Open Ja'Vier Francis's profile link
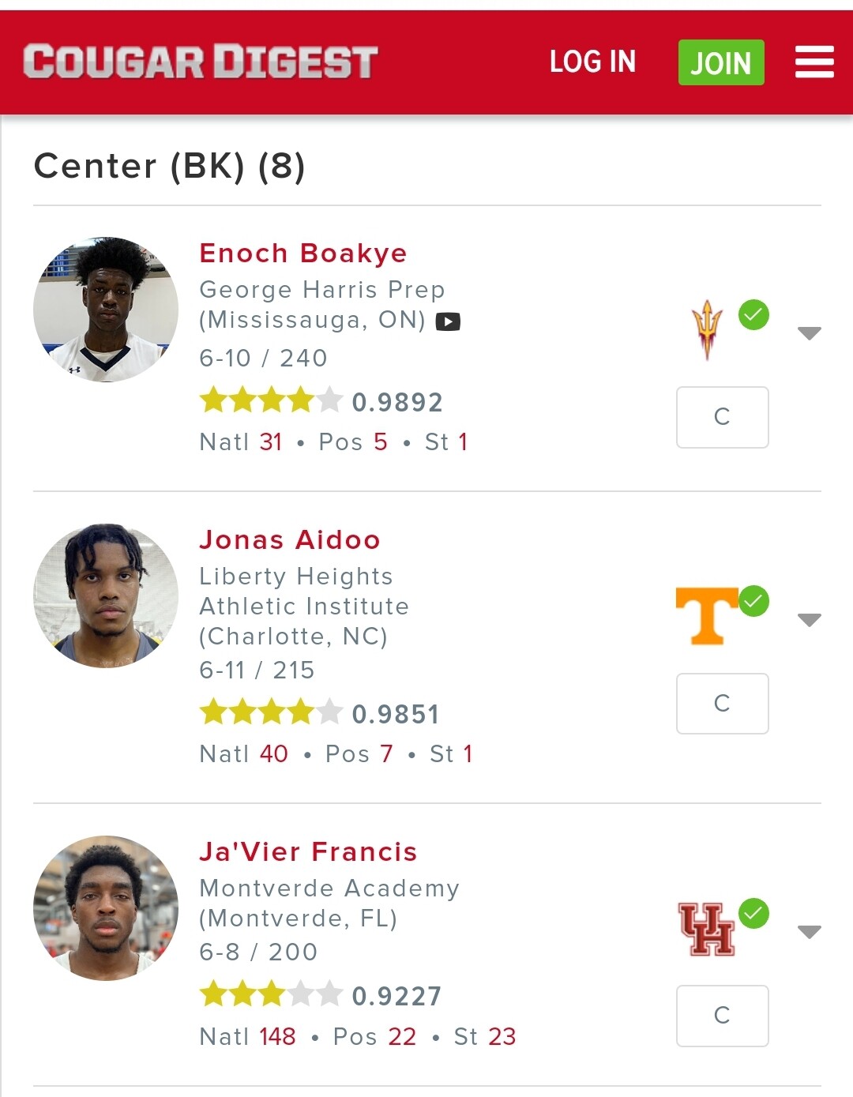The image size is (853, 1097). click(308, 852)
